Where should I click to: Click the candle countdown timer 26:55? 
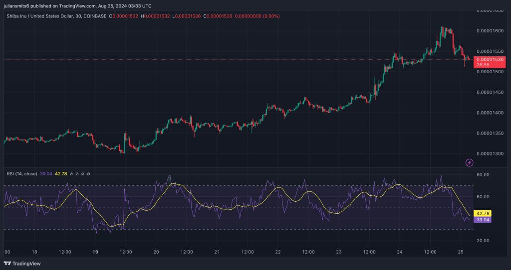pos(483,65)
